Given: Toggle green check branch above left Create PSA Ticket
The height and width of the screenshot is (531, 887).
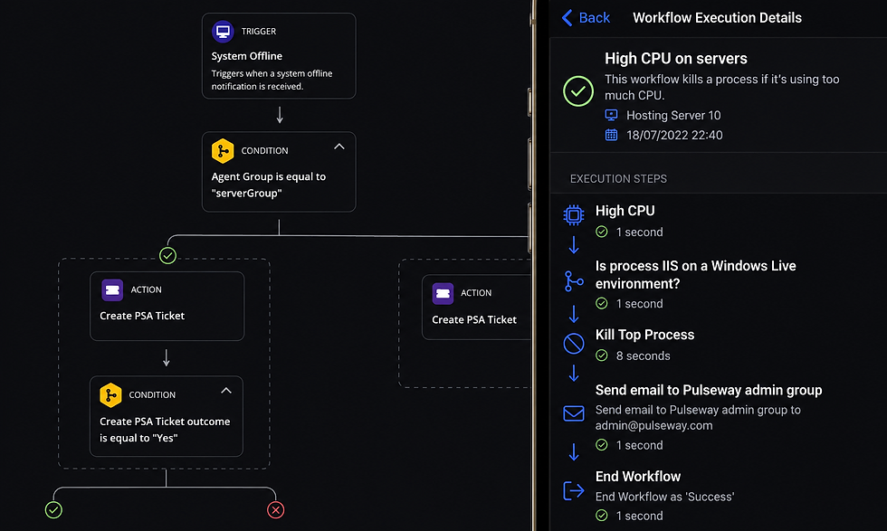Looking at the screenshot, I should [x=167, y=256].
